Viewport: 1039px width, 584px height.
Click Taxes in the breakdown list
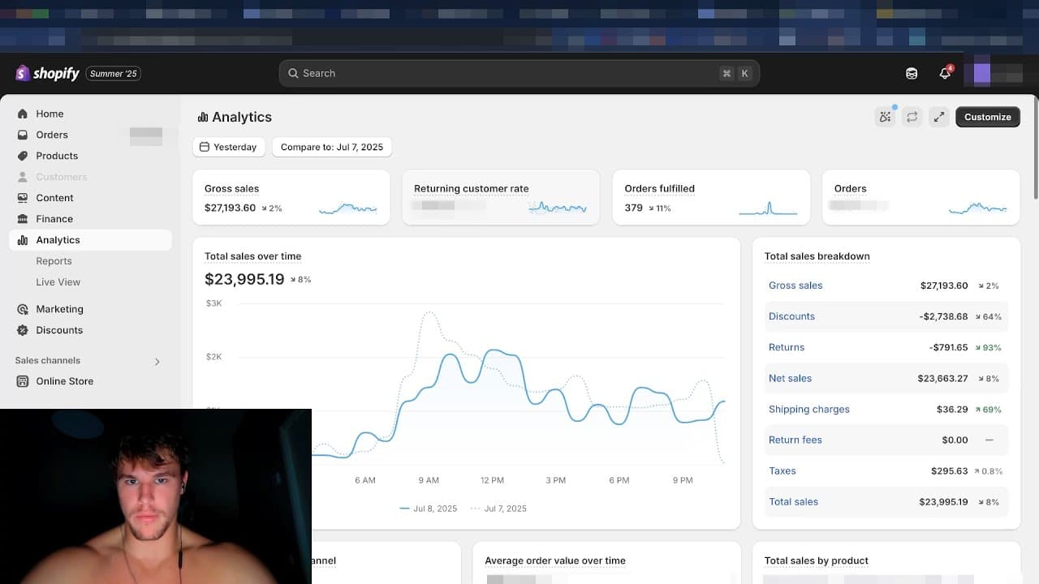pyautogui.click(x=782, y=470)
